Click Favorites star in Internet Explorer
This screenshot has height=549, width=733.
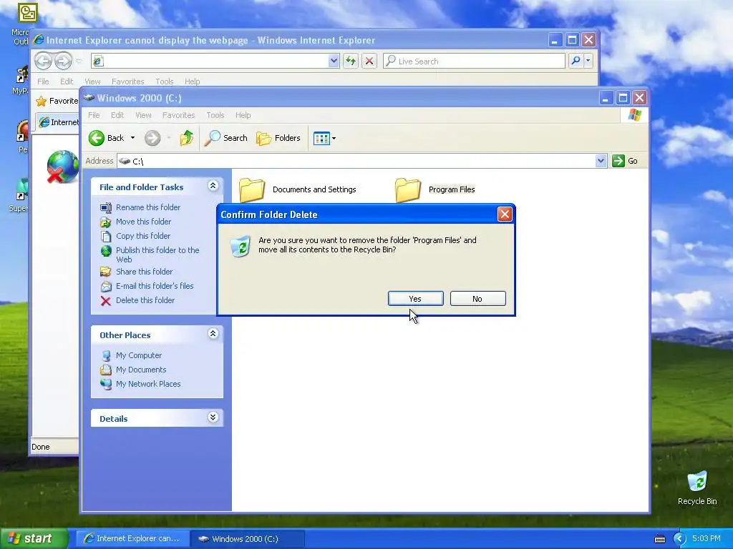click(x=42, y=101)
